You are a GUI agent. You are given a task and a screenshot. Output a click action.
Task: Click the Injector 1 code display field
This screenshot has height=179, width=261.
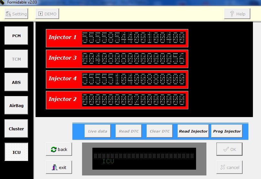pos(134,38)
